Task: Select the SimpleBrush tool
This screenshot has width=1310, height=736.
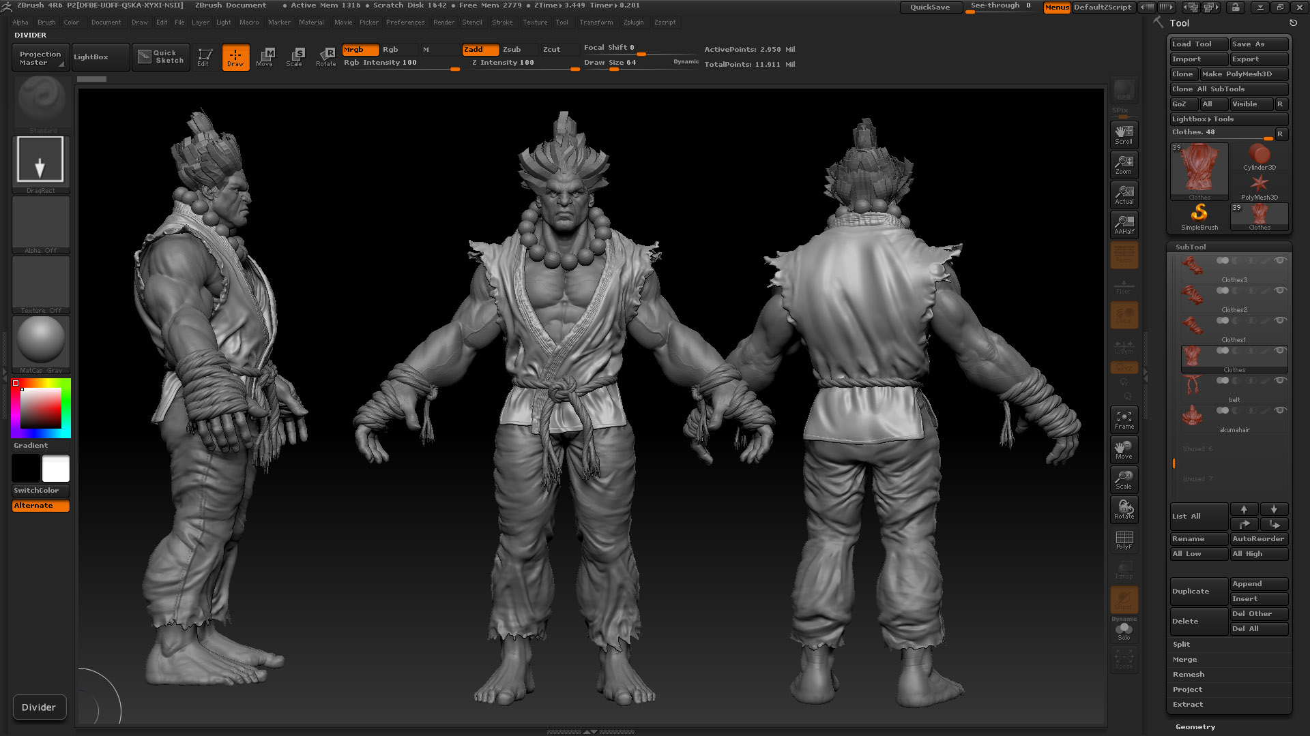Action: click(1199, 217)
